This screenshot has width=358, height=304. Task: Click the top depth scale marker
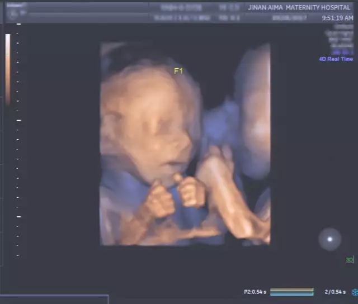(x=18, y=25)
